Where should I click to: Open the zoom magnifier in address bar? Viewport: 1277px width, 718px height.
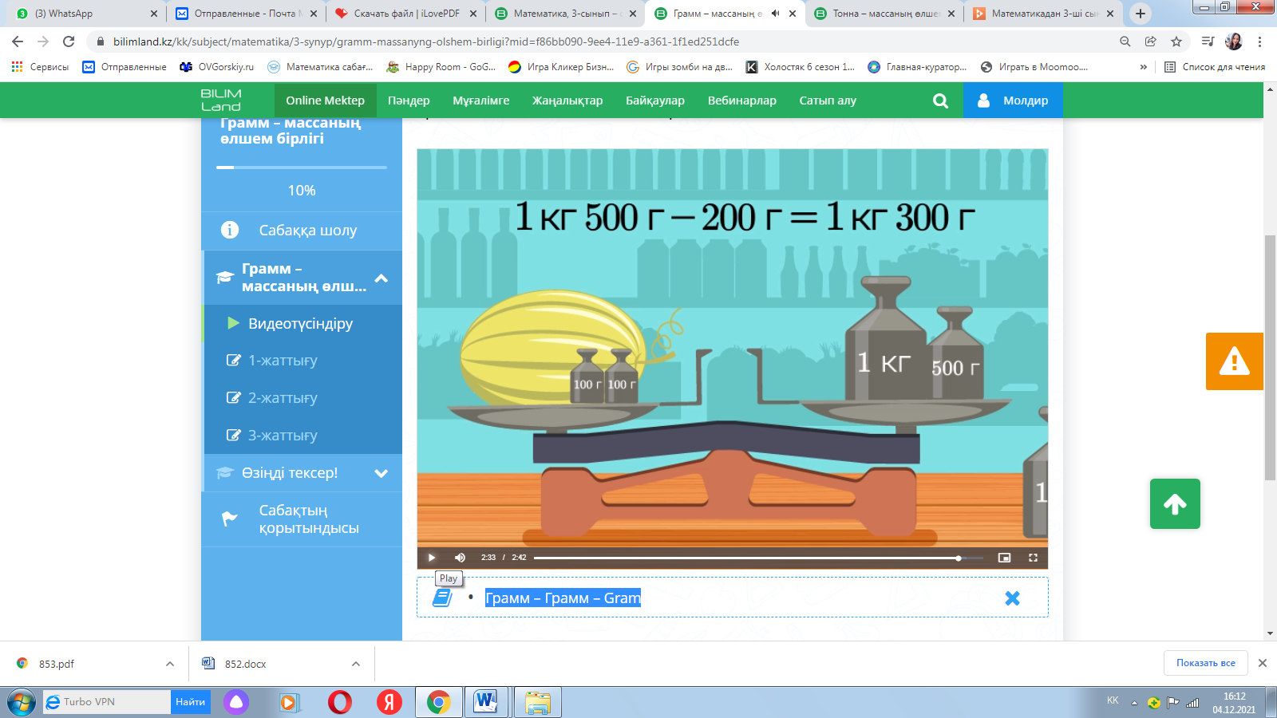(x=1125, y=41)
